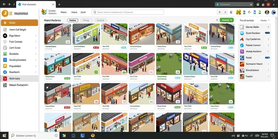The image size is (278, 139).
Task: Click the browser address bar field
Action: click(234, 4)
